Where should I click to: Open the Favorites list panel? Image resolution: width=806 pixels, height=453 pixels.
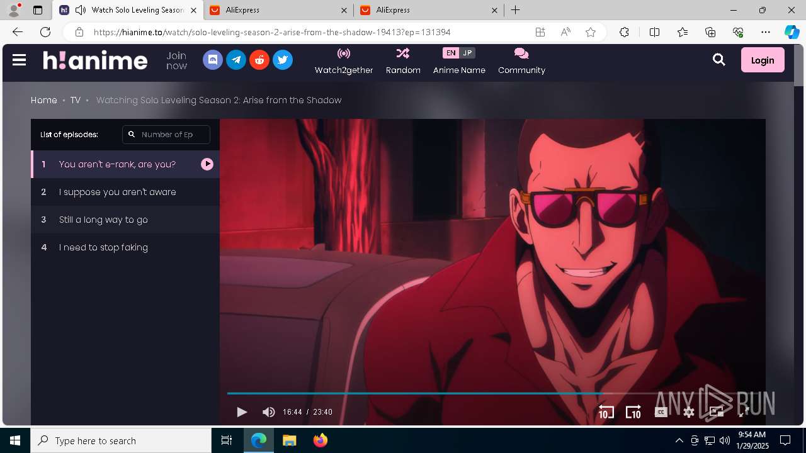click(x=683, y=32)
